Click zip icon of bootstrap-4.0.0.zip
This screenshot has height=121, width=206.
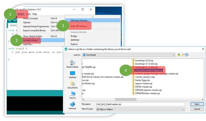click(x=133, y=60)
